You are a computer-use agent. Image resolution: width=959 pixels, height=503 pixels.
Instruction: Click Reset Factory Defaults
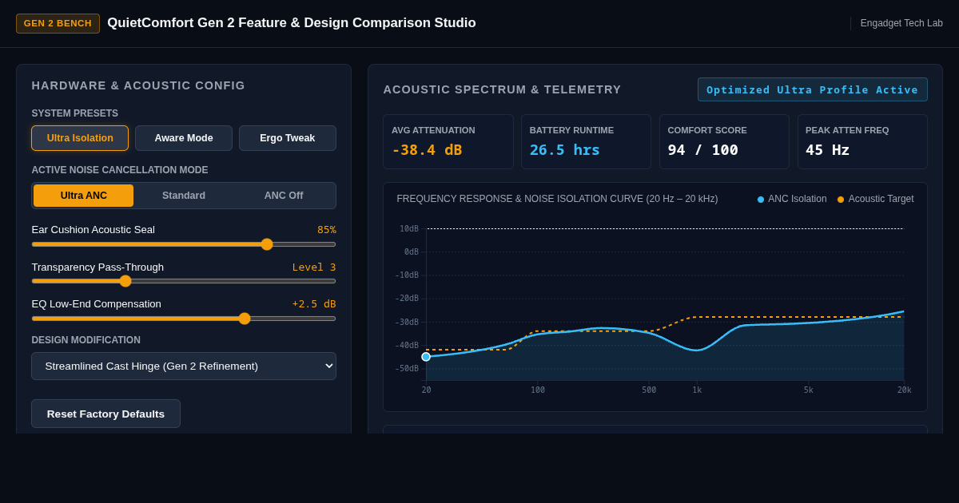[105, 414]
